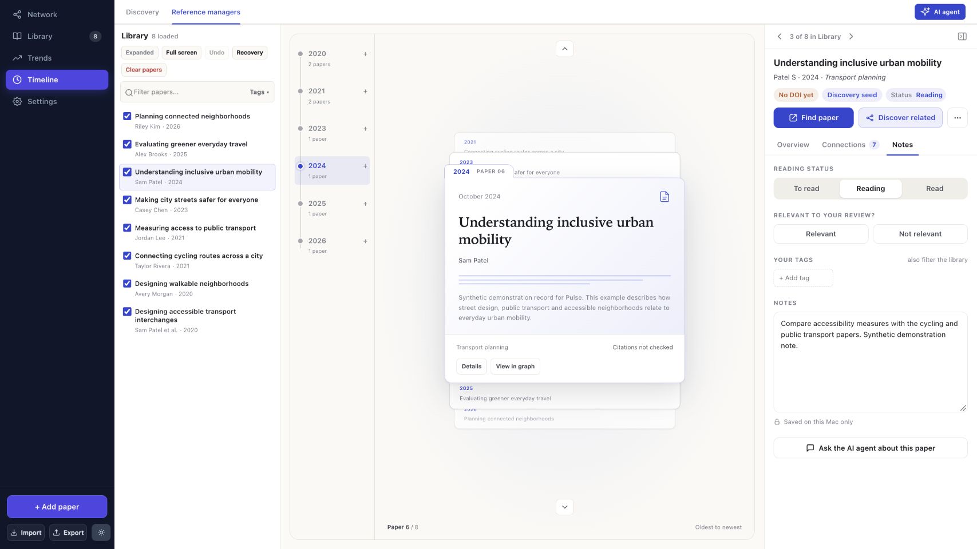Click Clear papers
The image size is (977, 549).
point(144,70)
